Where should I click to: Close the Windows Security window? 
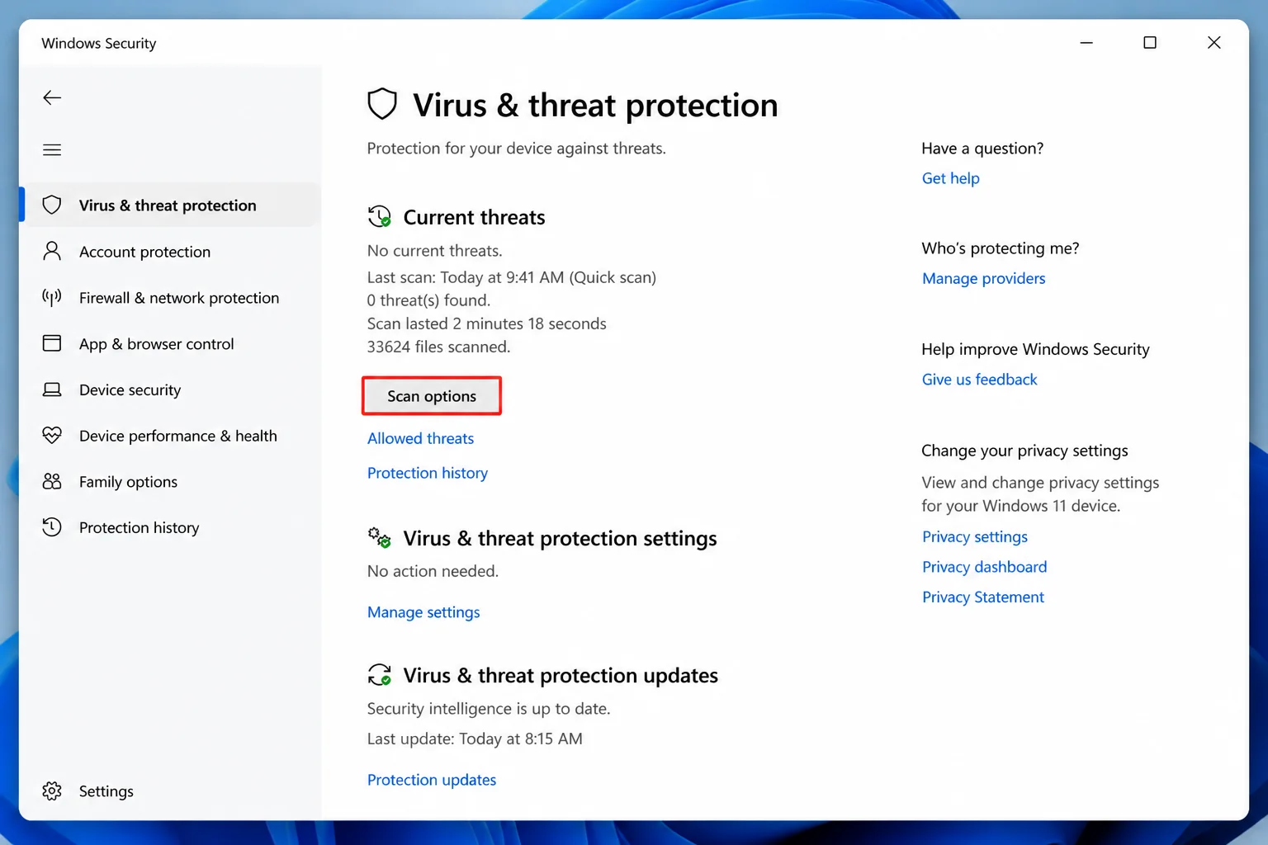click(1214, 42)
